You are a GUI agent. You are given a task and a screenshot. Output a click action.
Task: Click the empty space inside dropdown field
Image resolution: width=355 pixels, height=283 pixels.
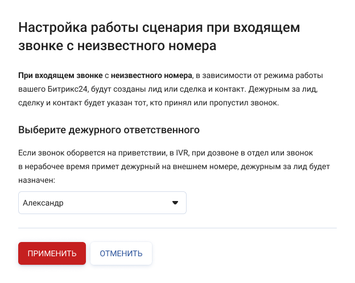118,203
